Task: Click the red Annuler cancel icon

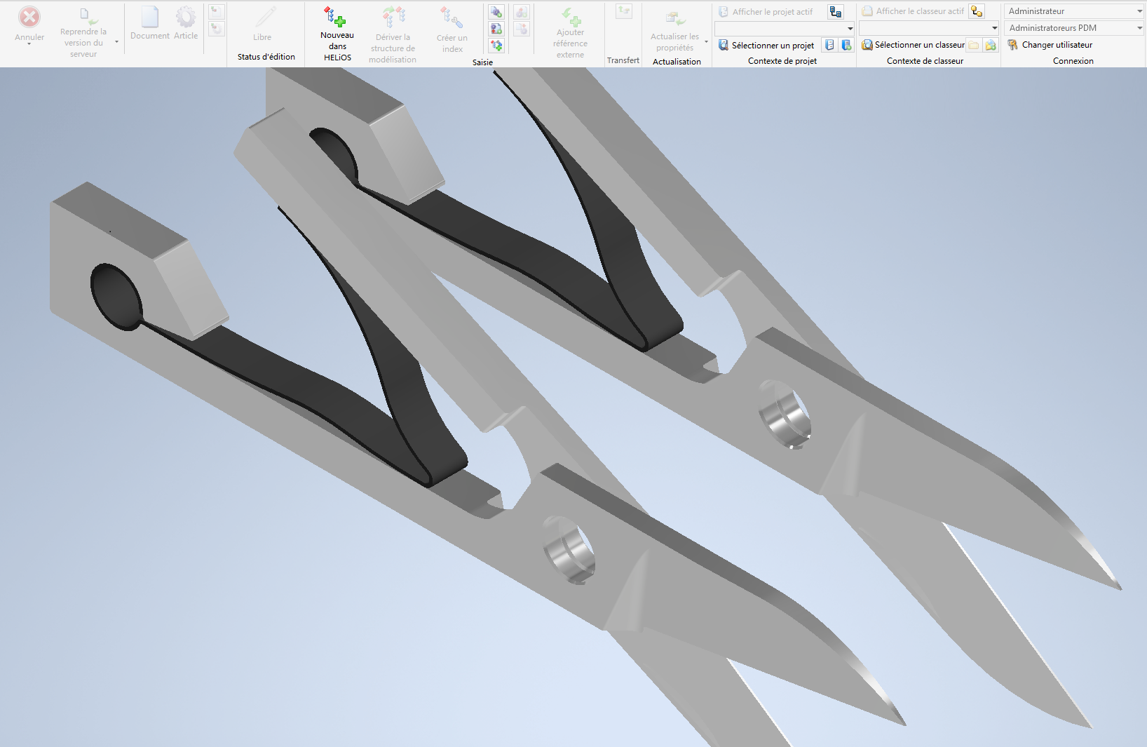Action: pos(29,17)
